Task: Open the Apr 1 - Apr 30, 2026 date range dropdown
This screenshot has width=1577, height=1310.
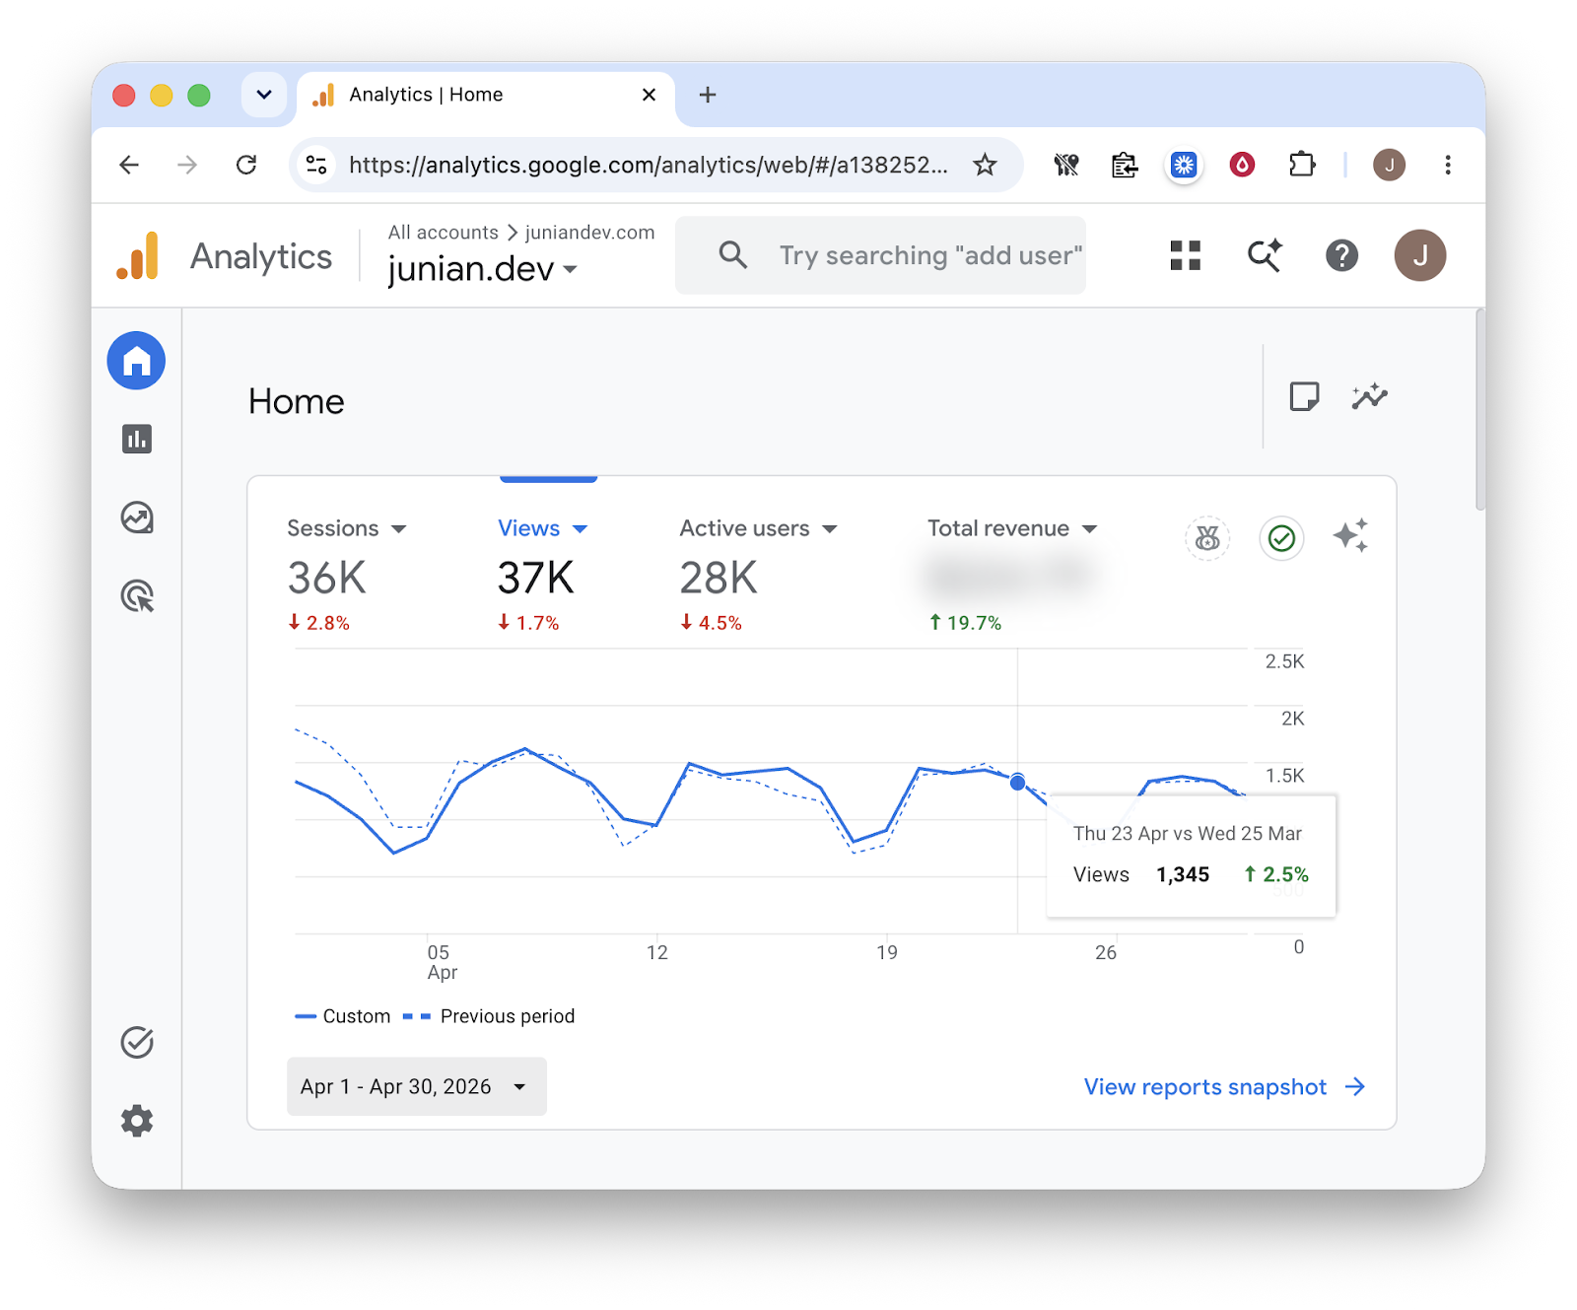Action: click(417, 1086)
